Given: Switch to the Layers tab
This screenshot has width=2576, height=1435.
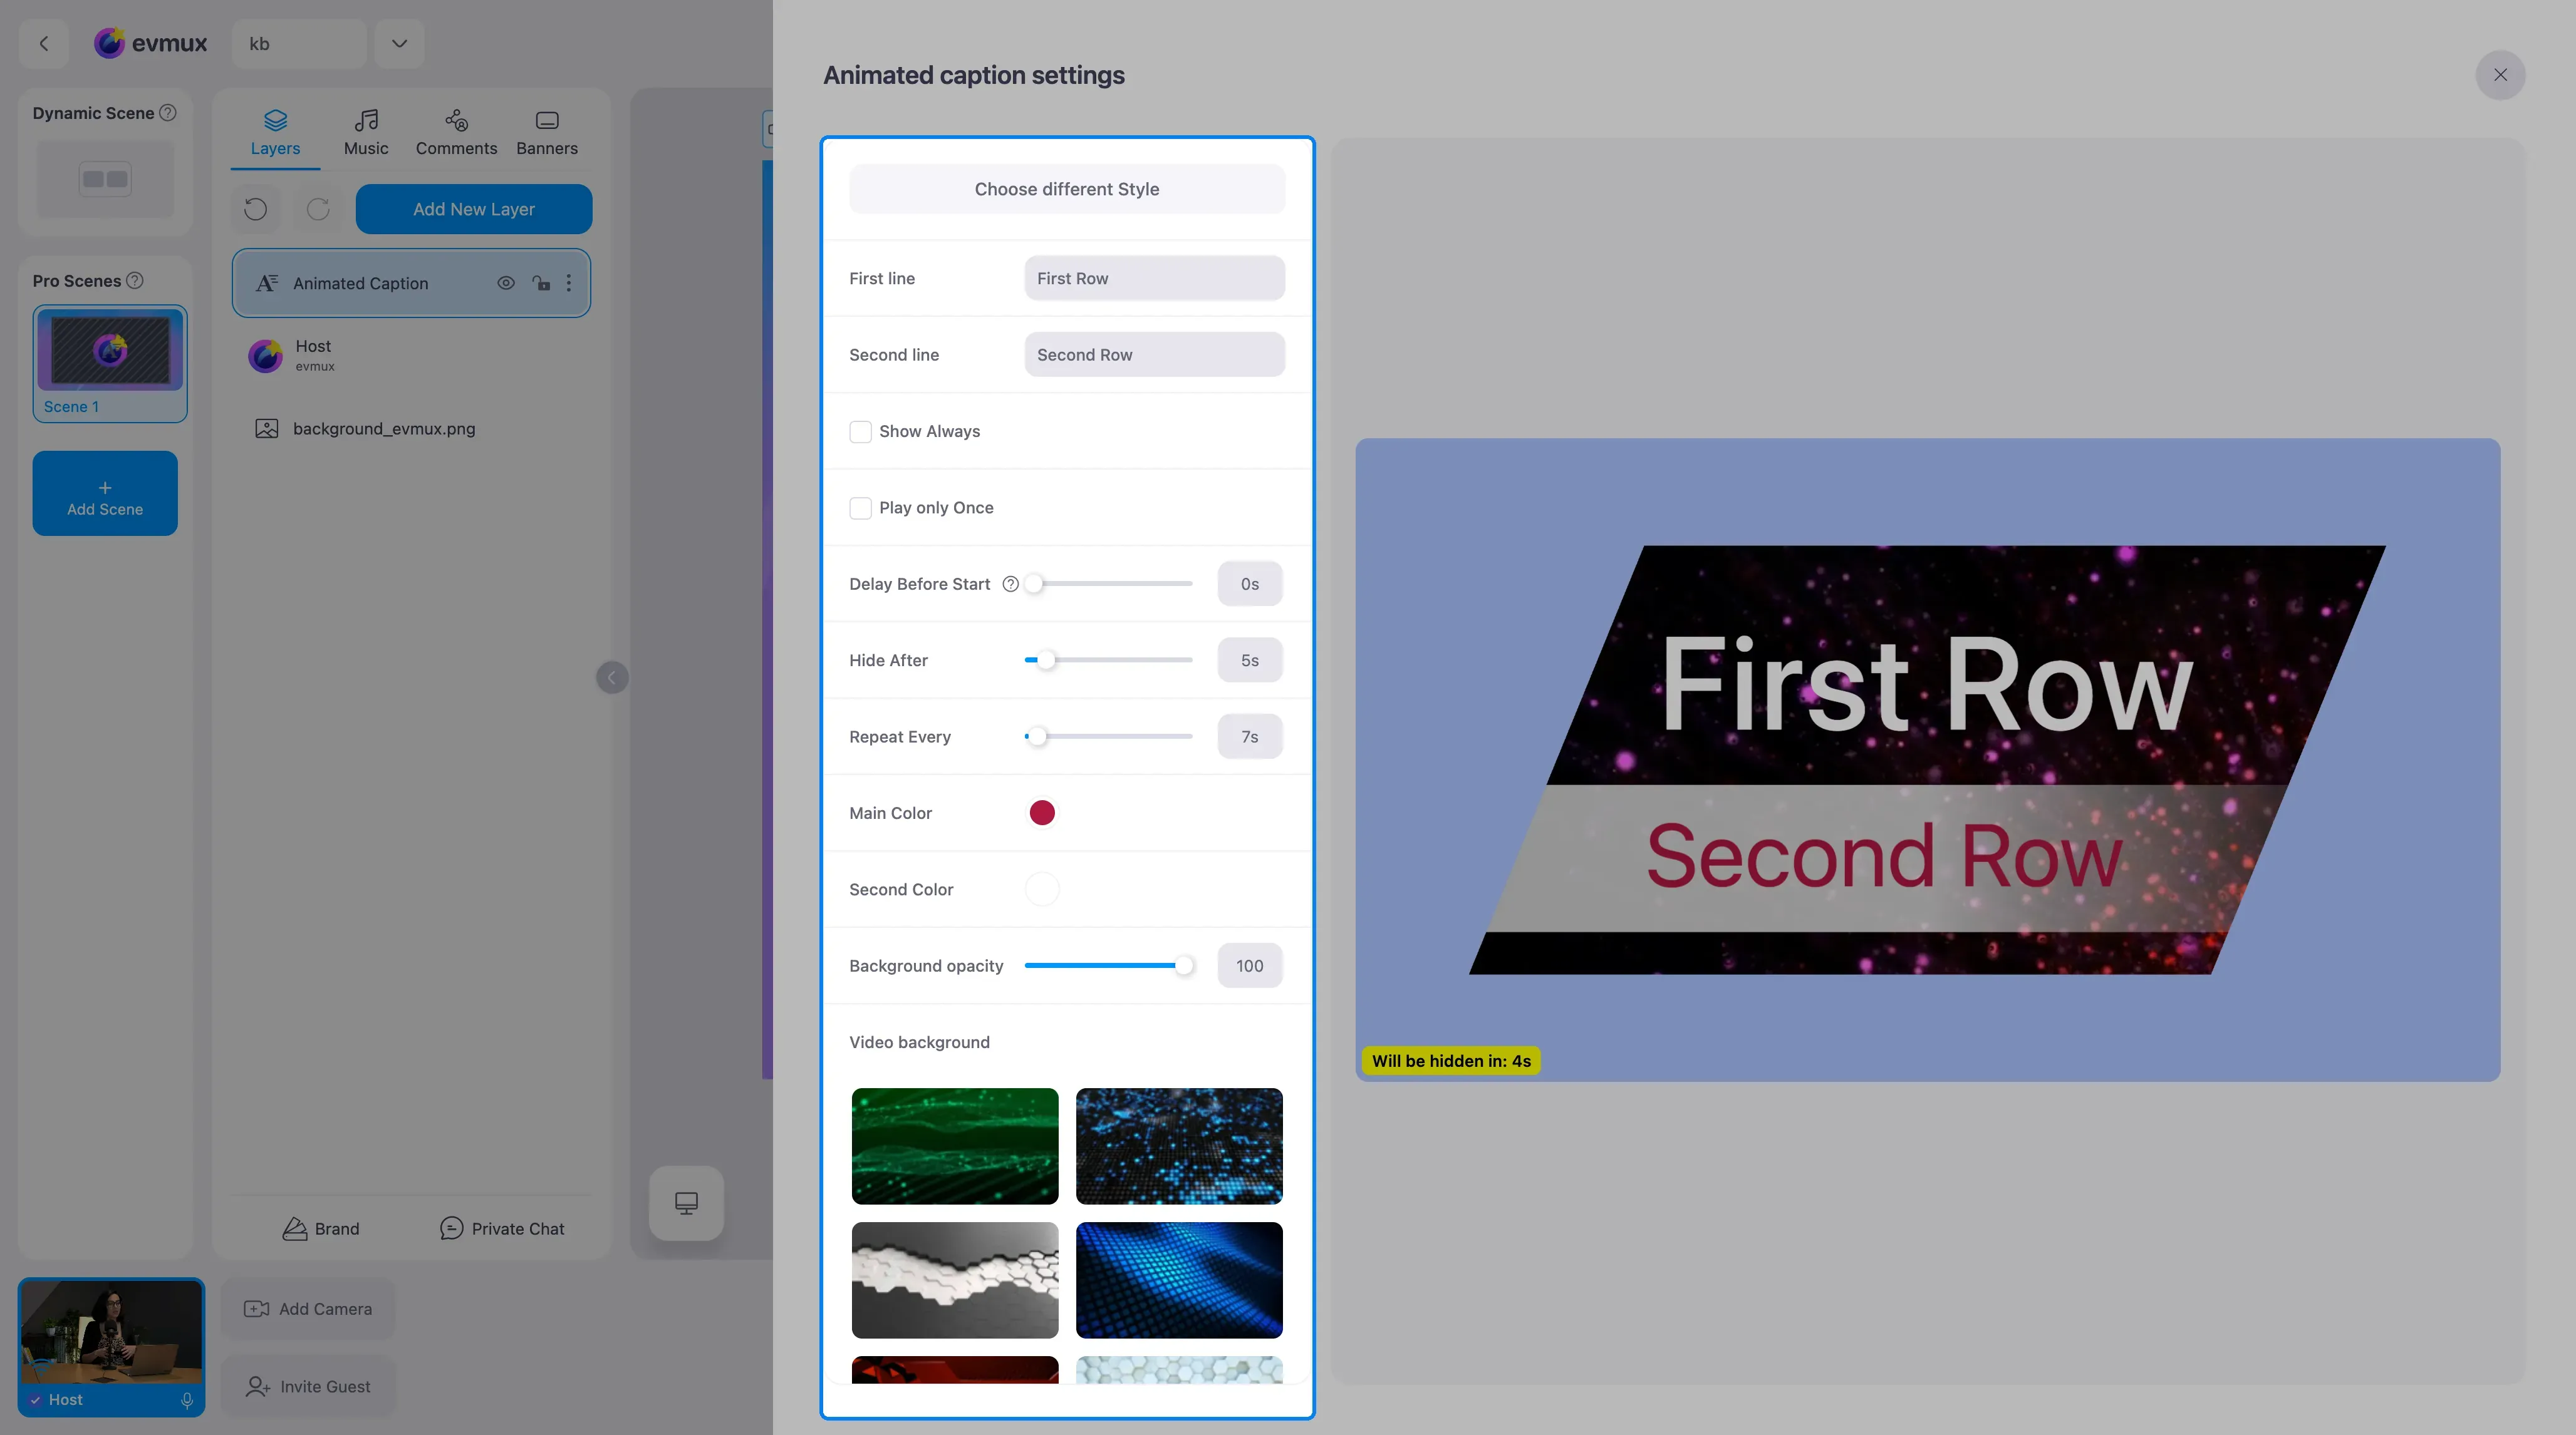Looking at the screenshot, I should click(275, 133).
